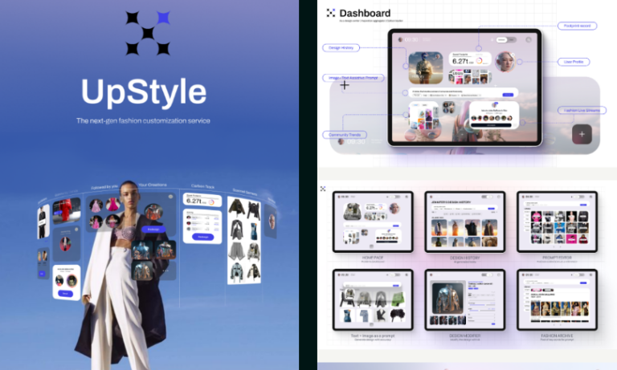Click the orange carbon ring icon beside 6.271
617x370 pixels.
[480, 60]
